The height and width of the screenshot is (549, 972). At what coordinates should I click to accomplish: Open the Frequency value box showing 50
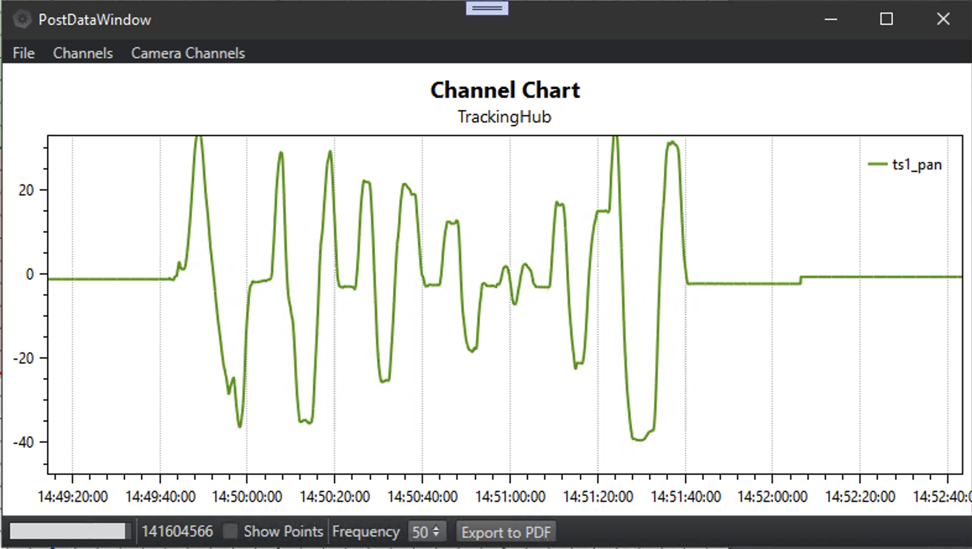[x=420, y=532]
